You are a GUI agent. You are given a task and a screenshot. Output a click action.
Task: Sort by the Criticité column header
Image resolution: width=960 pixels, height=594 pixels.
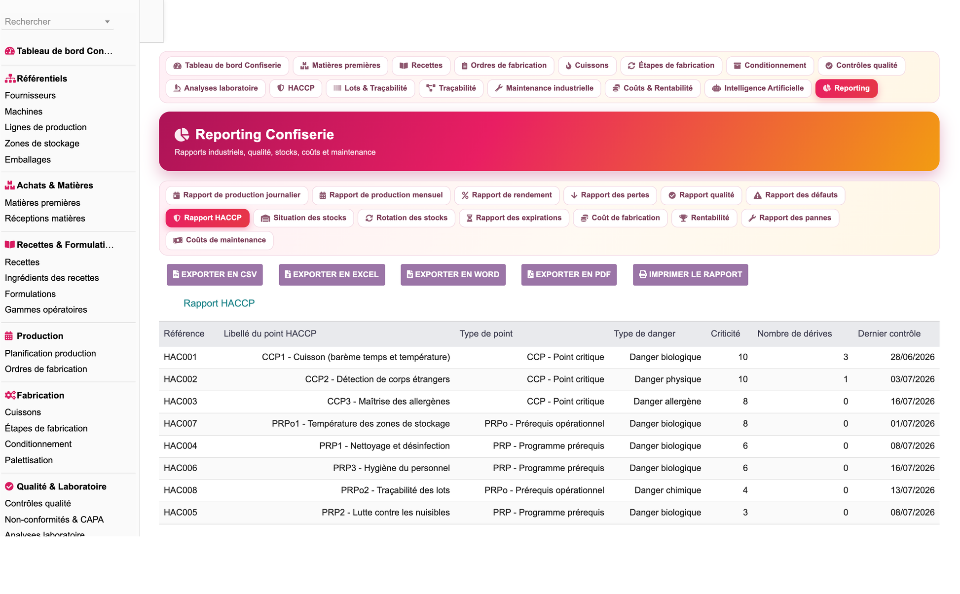click(725, 334)
